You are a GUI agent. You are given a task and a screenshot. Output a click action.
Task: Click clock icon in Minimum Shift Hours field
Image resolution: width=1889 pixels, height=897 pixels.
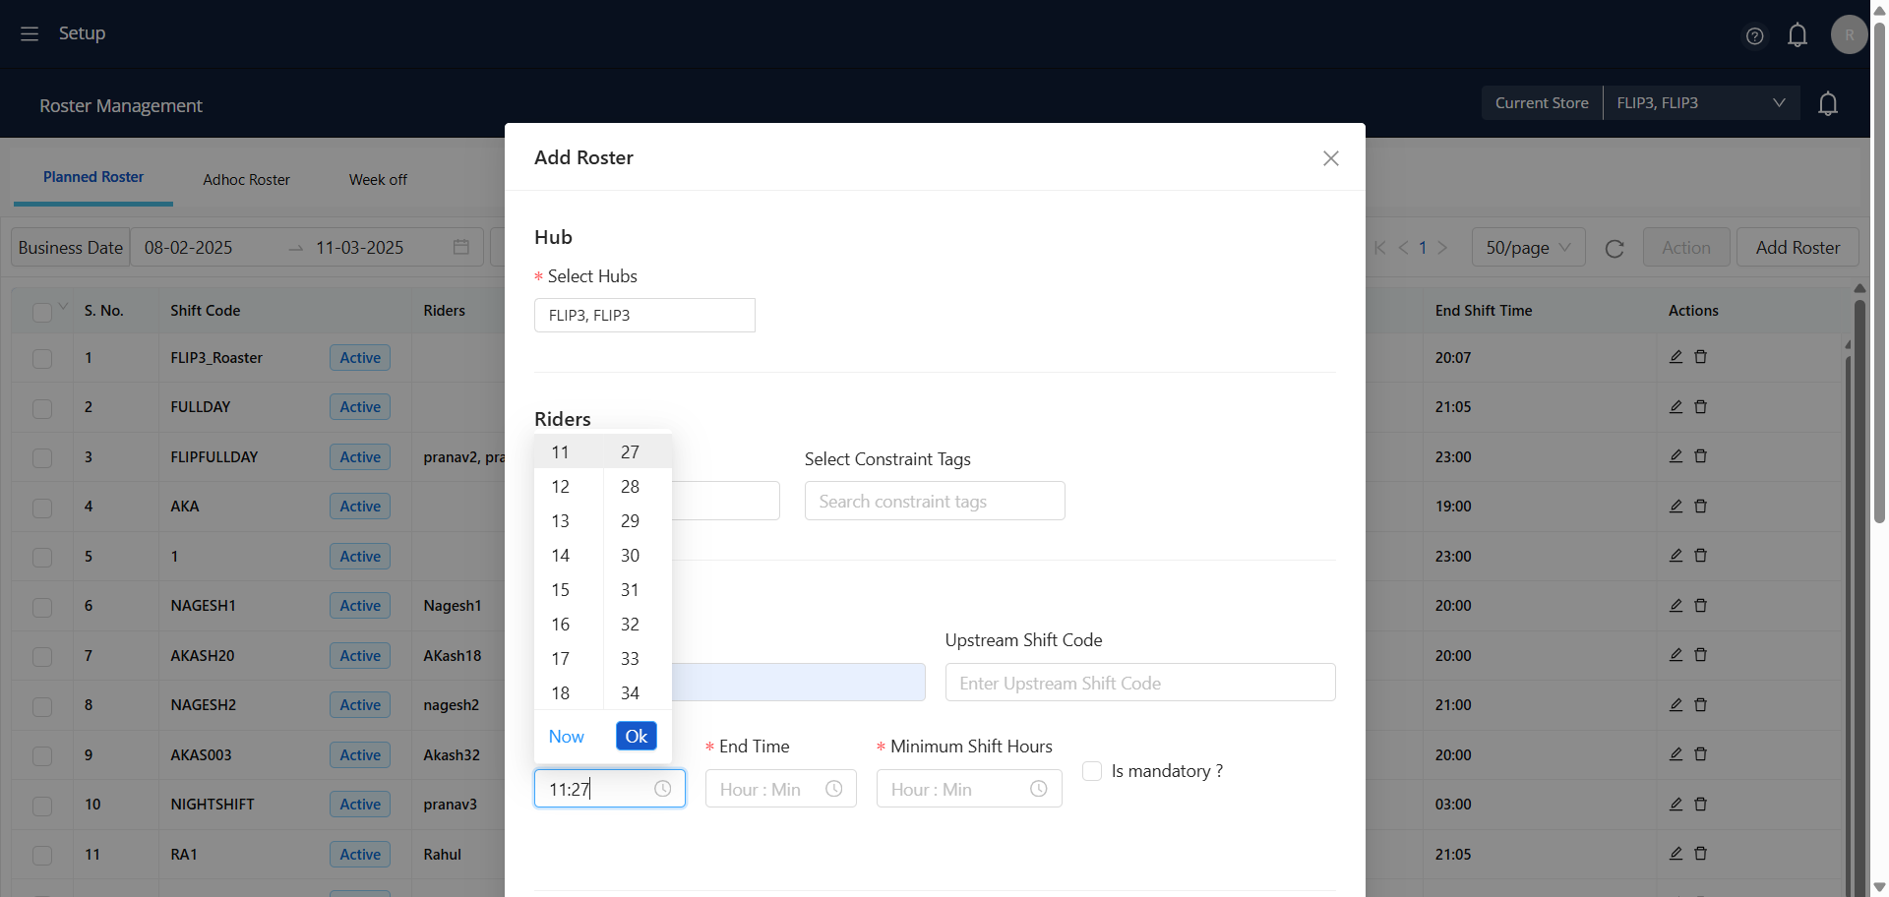click(x=1039, y=789)
